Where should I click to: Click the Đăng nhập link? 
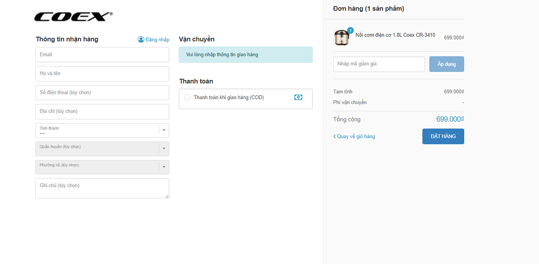(x=157, y=40)
